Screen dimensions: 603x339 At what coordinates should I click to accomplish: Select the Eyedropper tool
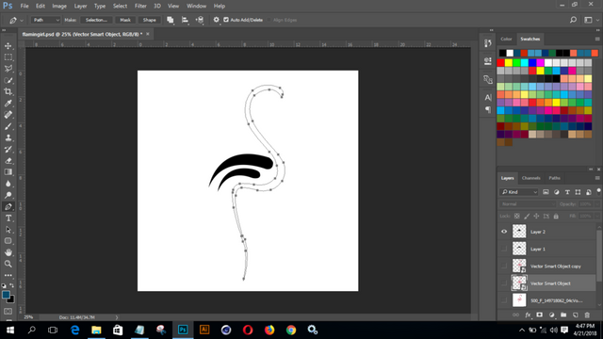8,103
